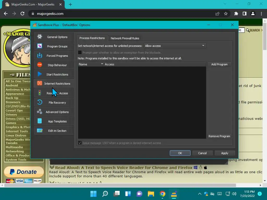Image resolution: width=267 pixels, height=200 pixels.
Task: Open Chrome profile avatar menu
Action: (x=253, y=14)
